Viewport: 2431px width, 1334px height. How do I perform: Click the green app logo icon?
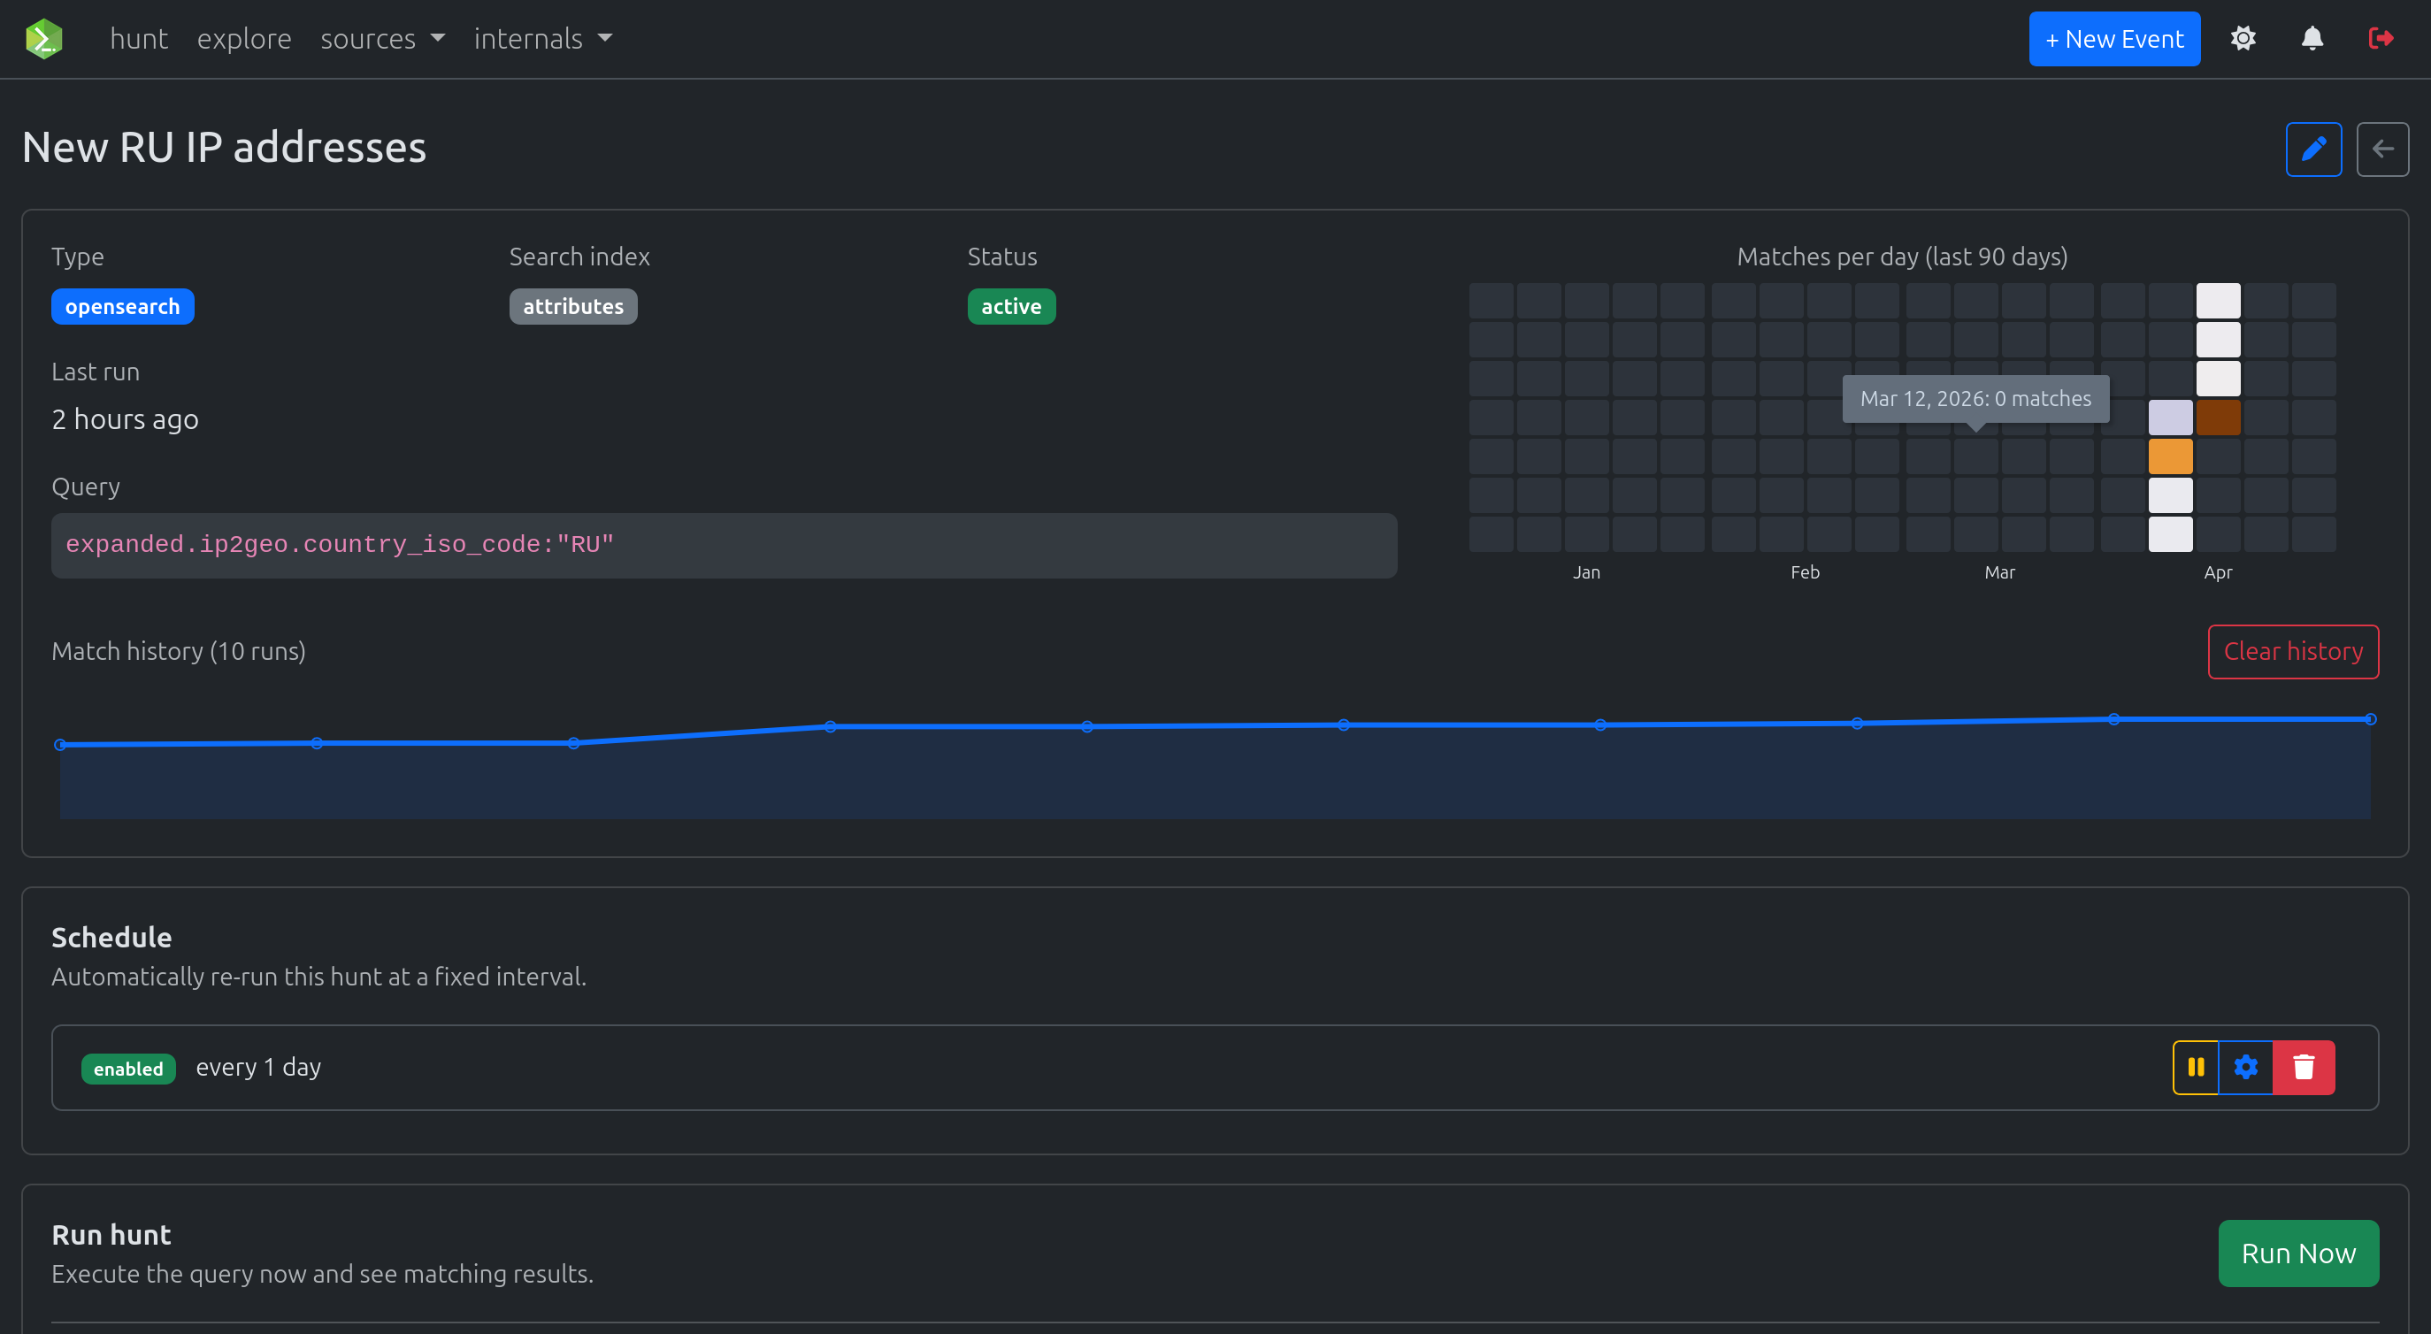pos(43,39)
